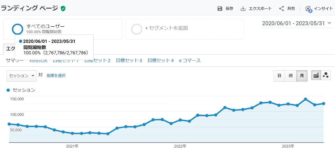
Task: Select the 日 daily granularity
Action: pos(279,76)
